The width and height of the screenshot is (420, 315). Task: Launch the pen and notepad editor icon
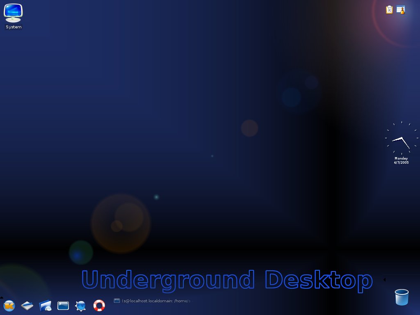point(27,306)
